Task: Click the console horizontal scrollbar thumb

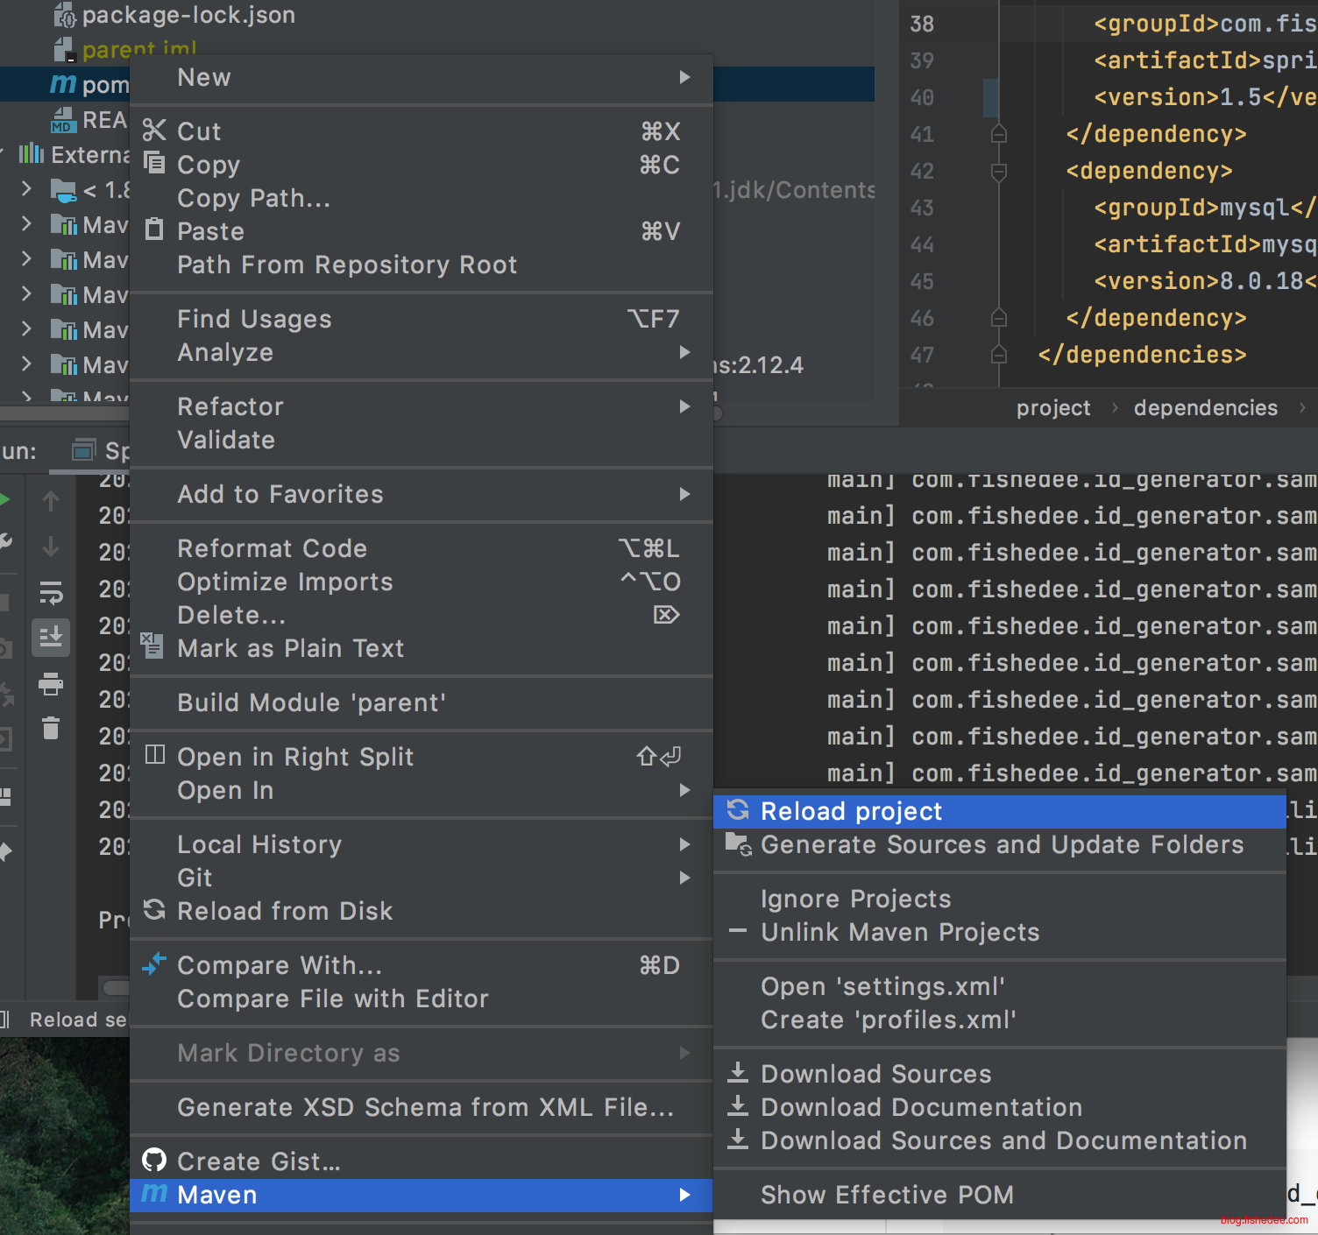Action: (x=116, y=988)
